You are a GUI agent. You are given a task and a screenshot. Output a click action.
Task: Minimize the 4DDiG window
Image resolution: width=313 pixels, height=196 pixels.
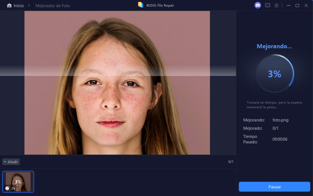pyautogui.click(x=288, y=5)
